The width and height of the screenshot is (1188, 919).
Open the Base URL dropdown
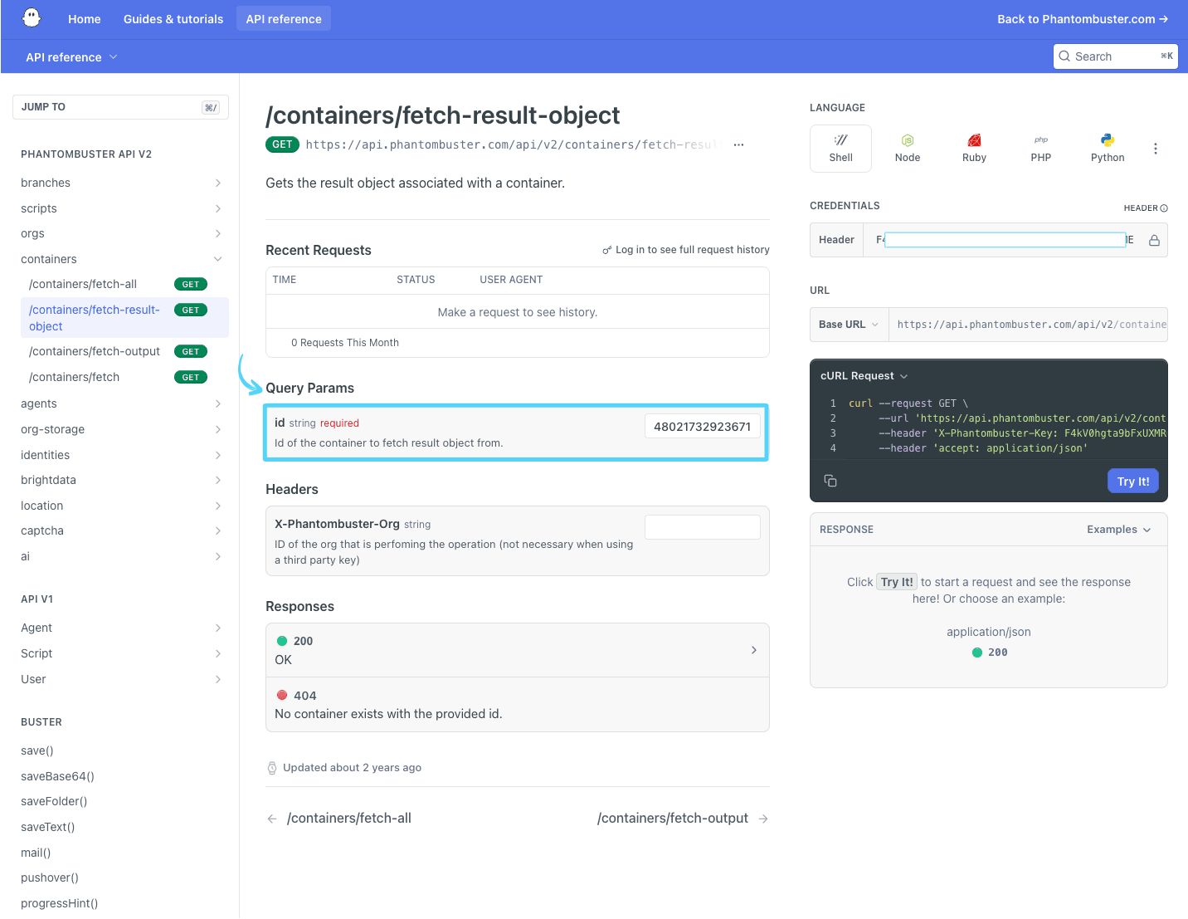(x=849, y=325)
